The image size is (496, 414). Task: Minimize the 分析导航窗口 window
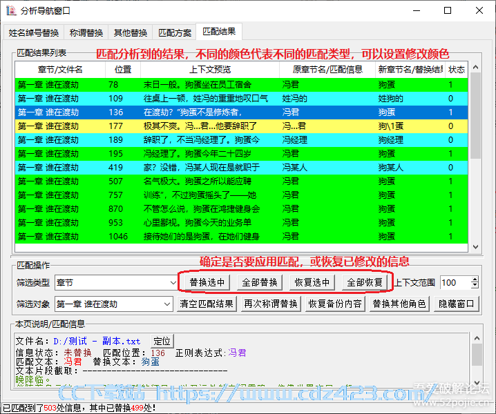(x=417, y=10)
